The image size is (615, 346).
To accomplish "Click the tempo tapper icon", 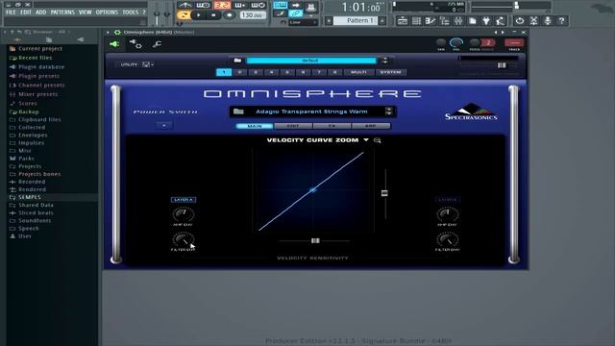I will click(501, 20).
